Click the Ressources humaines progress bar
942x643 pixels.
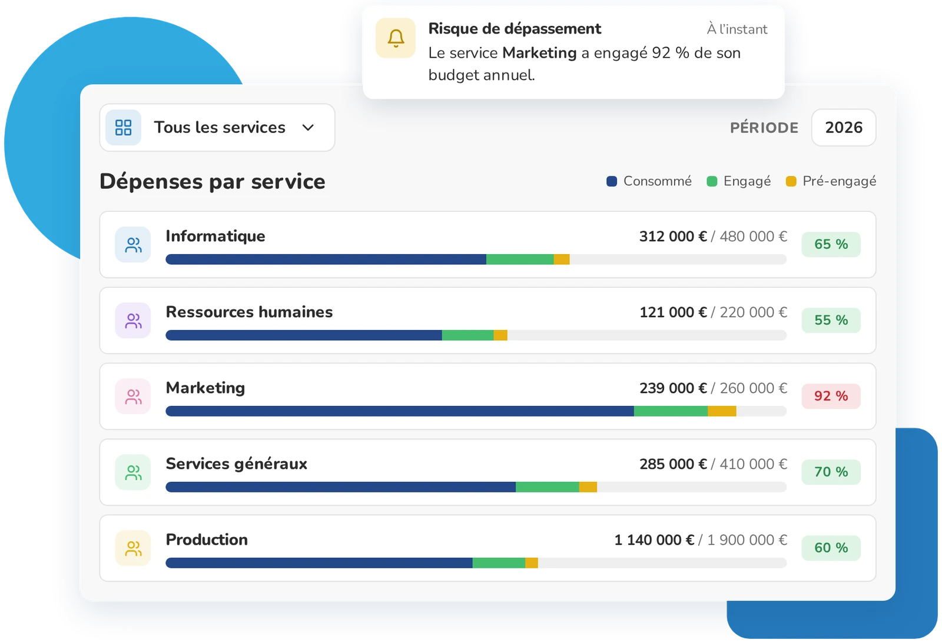point(476,335)
